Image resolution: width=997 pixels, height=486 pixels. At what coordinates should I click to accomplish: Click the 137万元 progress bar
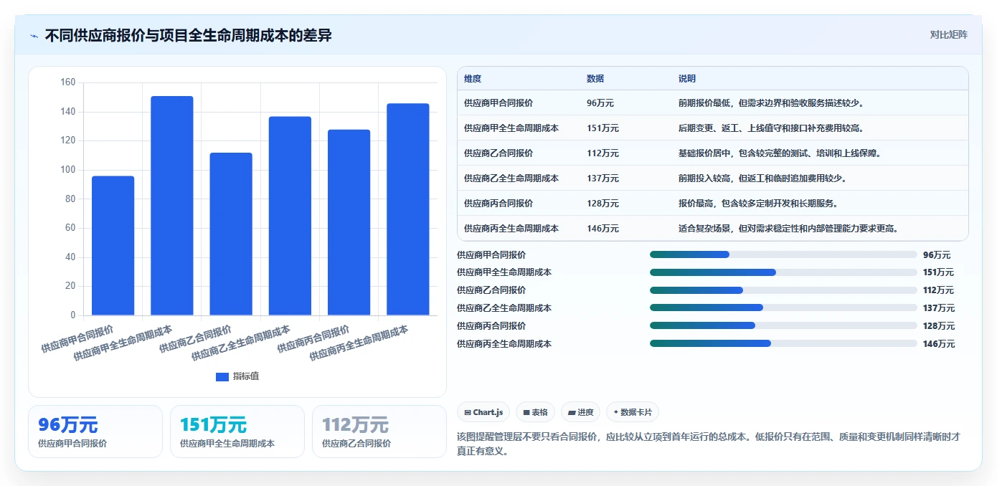click(783, 308)
